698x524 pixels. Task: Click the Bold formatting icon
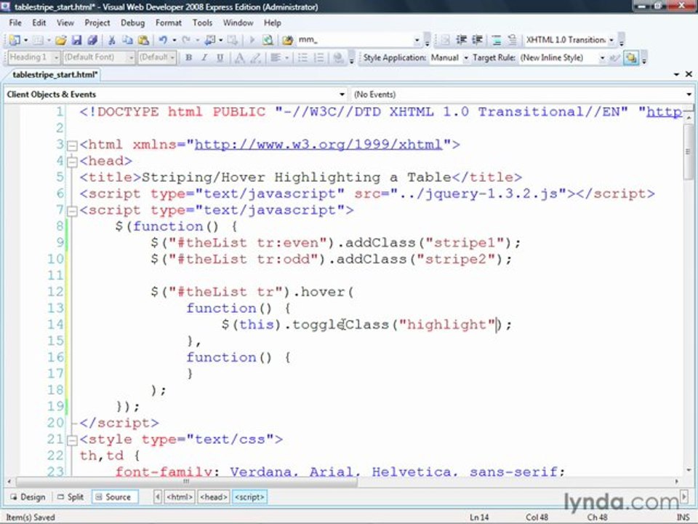(x=189, y=57)
